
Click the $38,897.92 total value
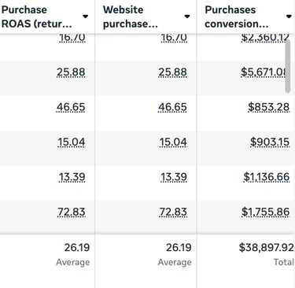tap(266, 247)
